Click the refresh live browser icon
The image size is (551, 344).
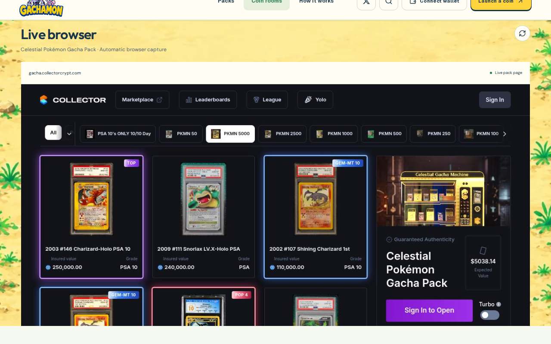(522, 34)
